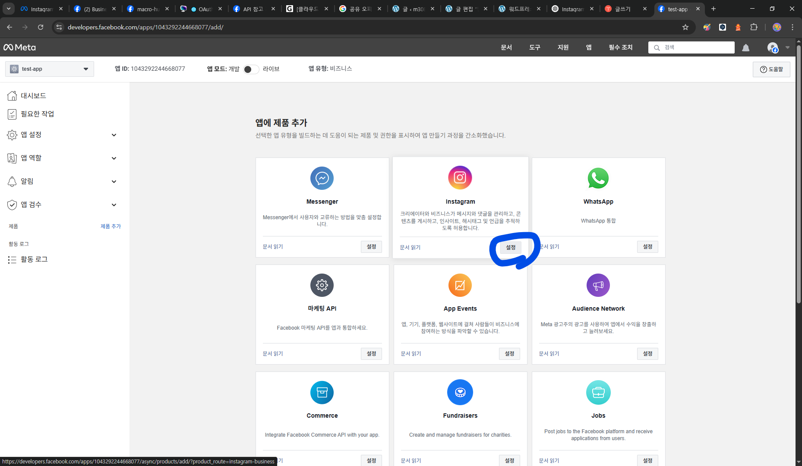Click the 제품 추가 link in sidebar
802x466 pixels.
[111, 227]
